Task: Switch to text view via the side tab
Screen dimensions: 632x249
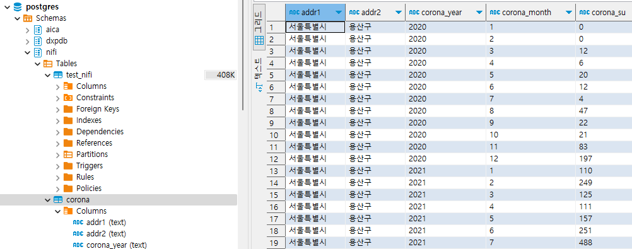Action: [259, 75]
